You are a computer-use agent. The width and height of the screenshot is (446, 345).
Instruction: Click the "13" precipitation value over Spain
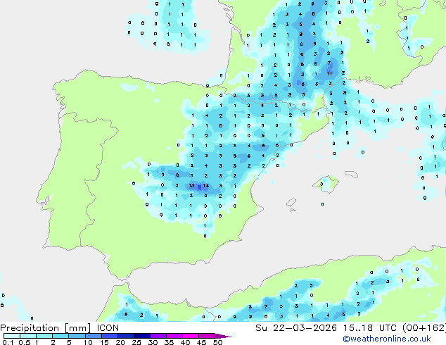[191, 186]
